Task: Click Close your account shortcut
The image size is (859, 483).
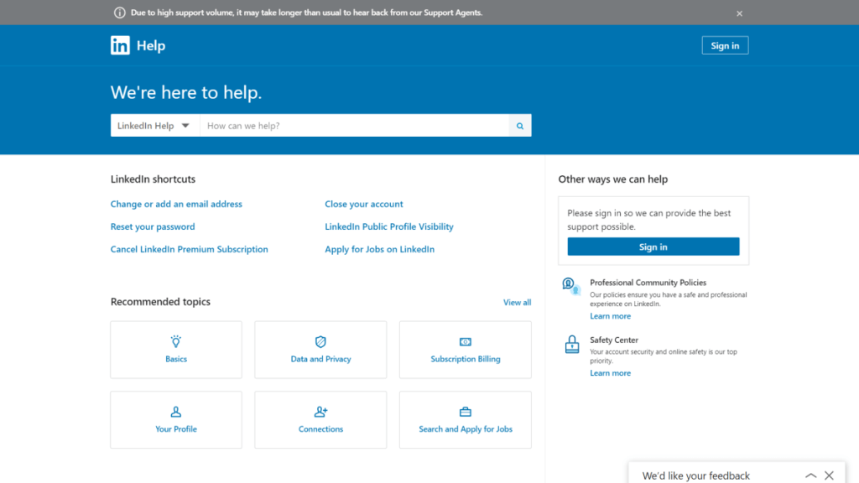Action: [363, 204]
